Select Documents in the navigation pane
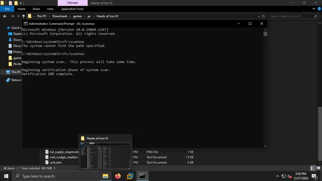This screenshot has height=181, width=322. 15,46
